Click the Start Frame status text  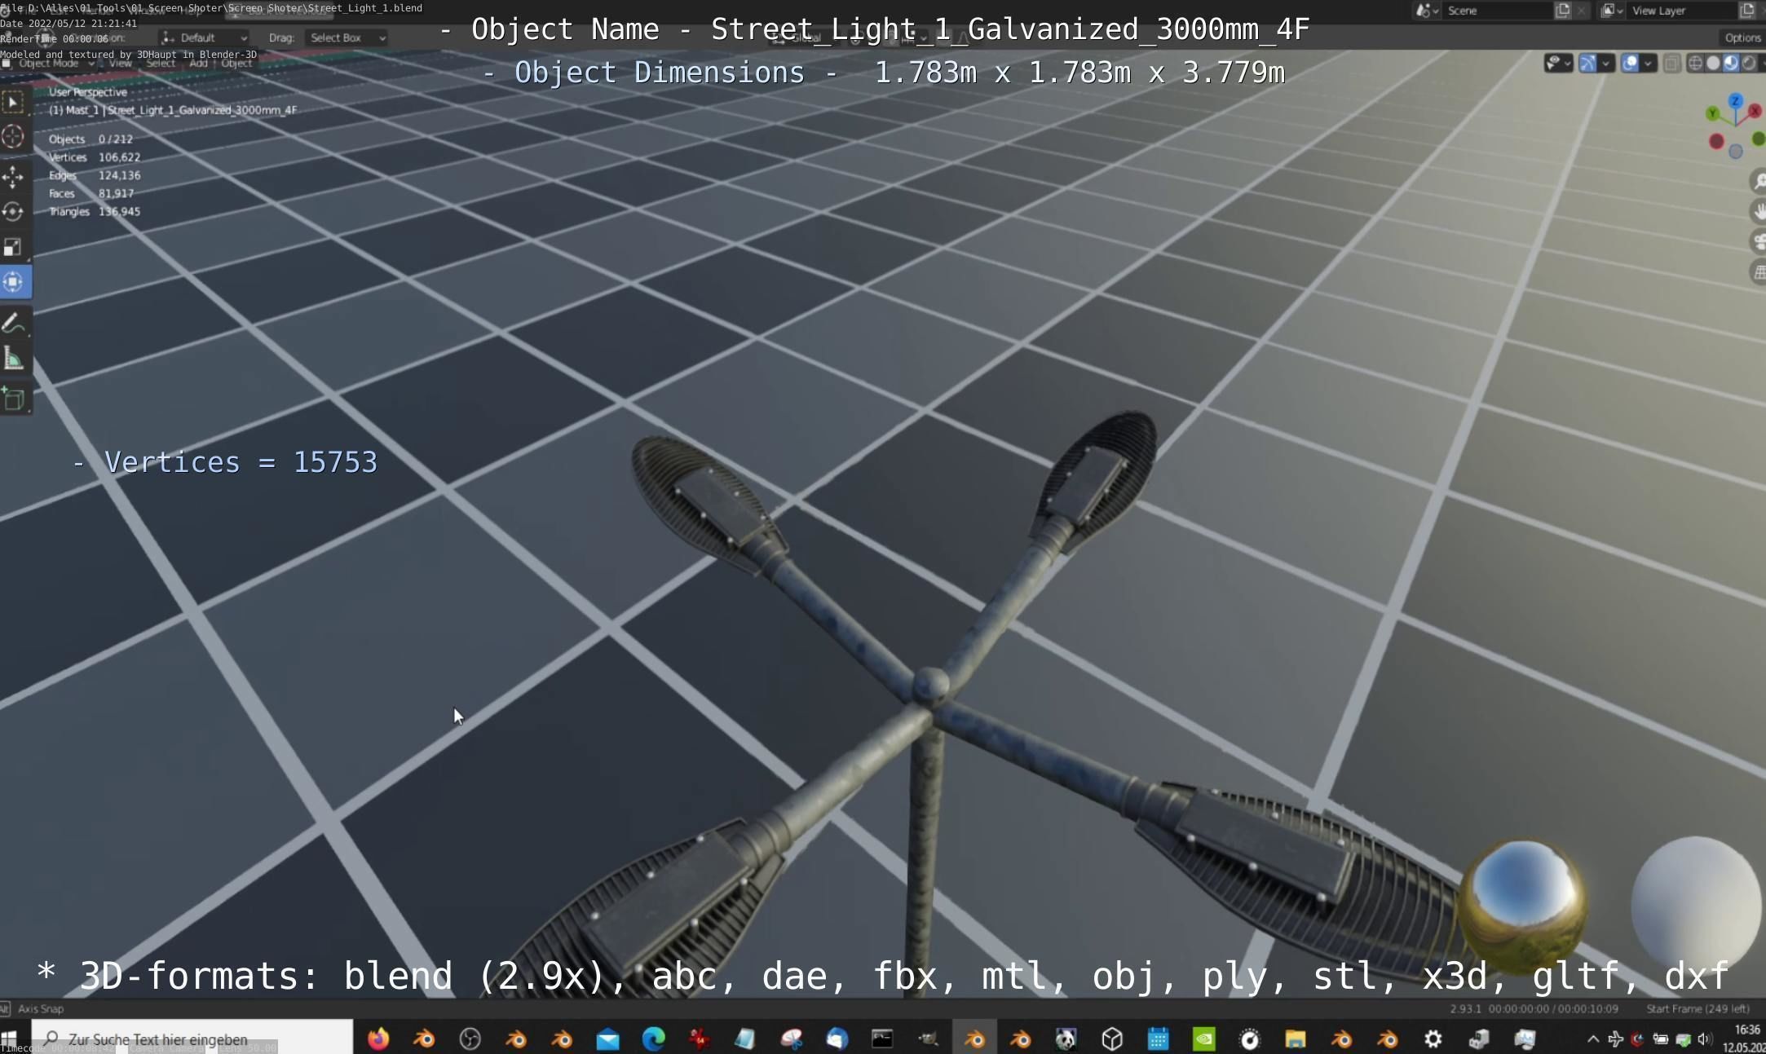tap(1698, 1008)
